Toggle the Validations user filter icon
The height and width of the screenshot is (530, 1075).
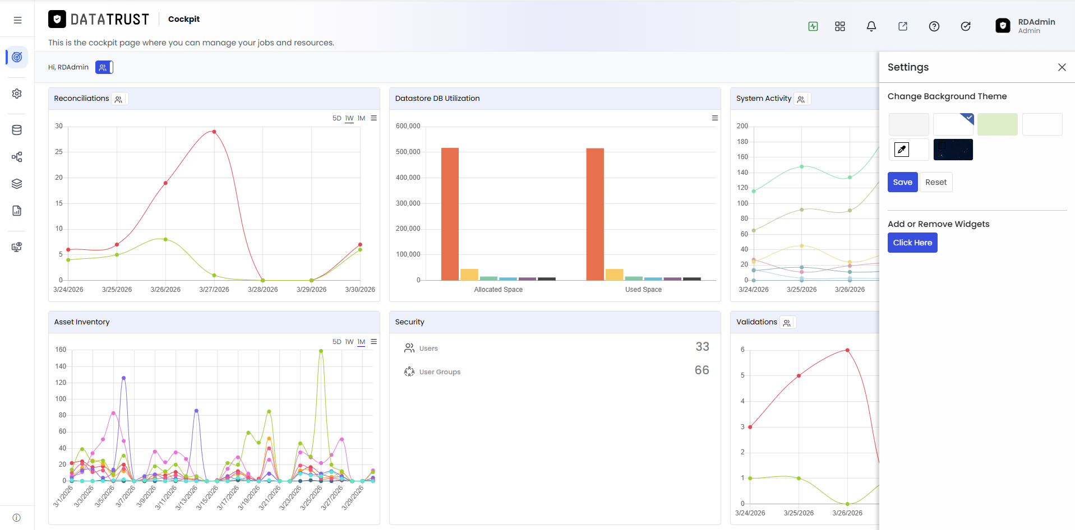tap(787, 323)
